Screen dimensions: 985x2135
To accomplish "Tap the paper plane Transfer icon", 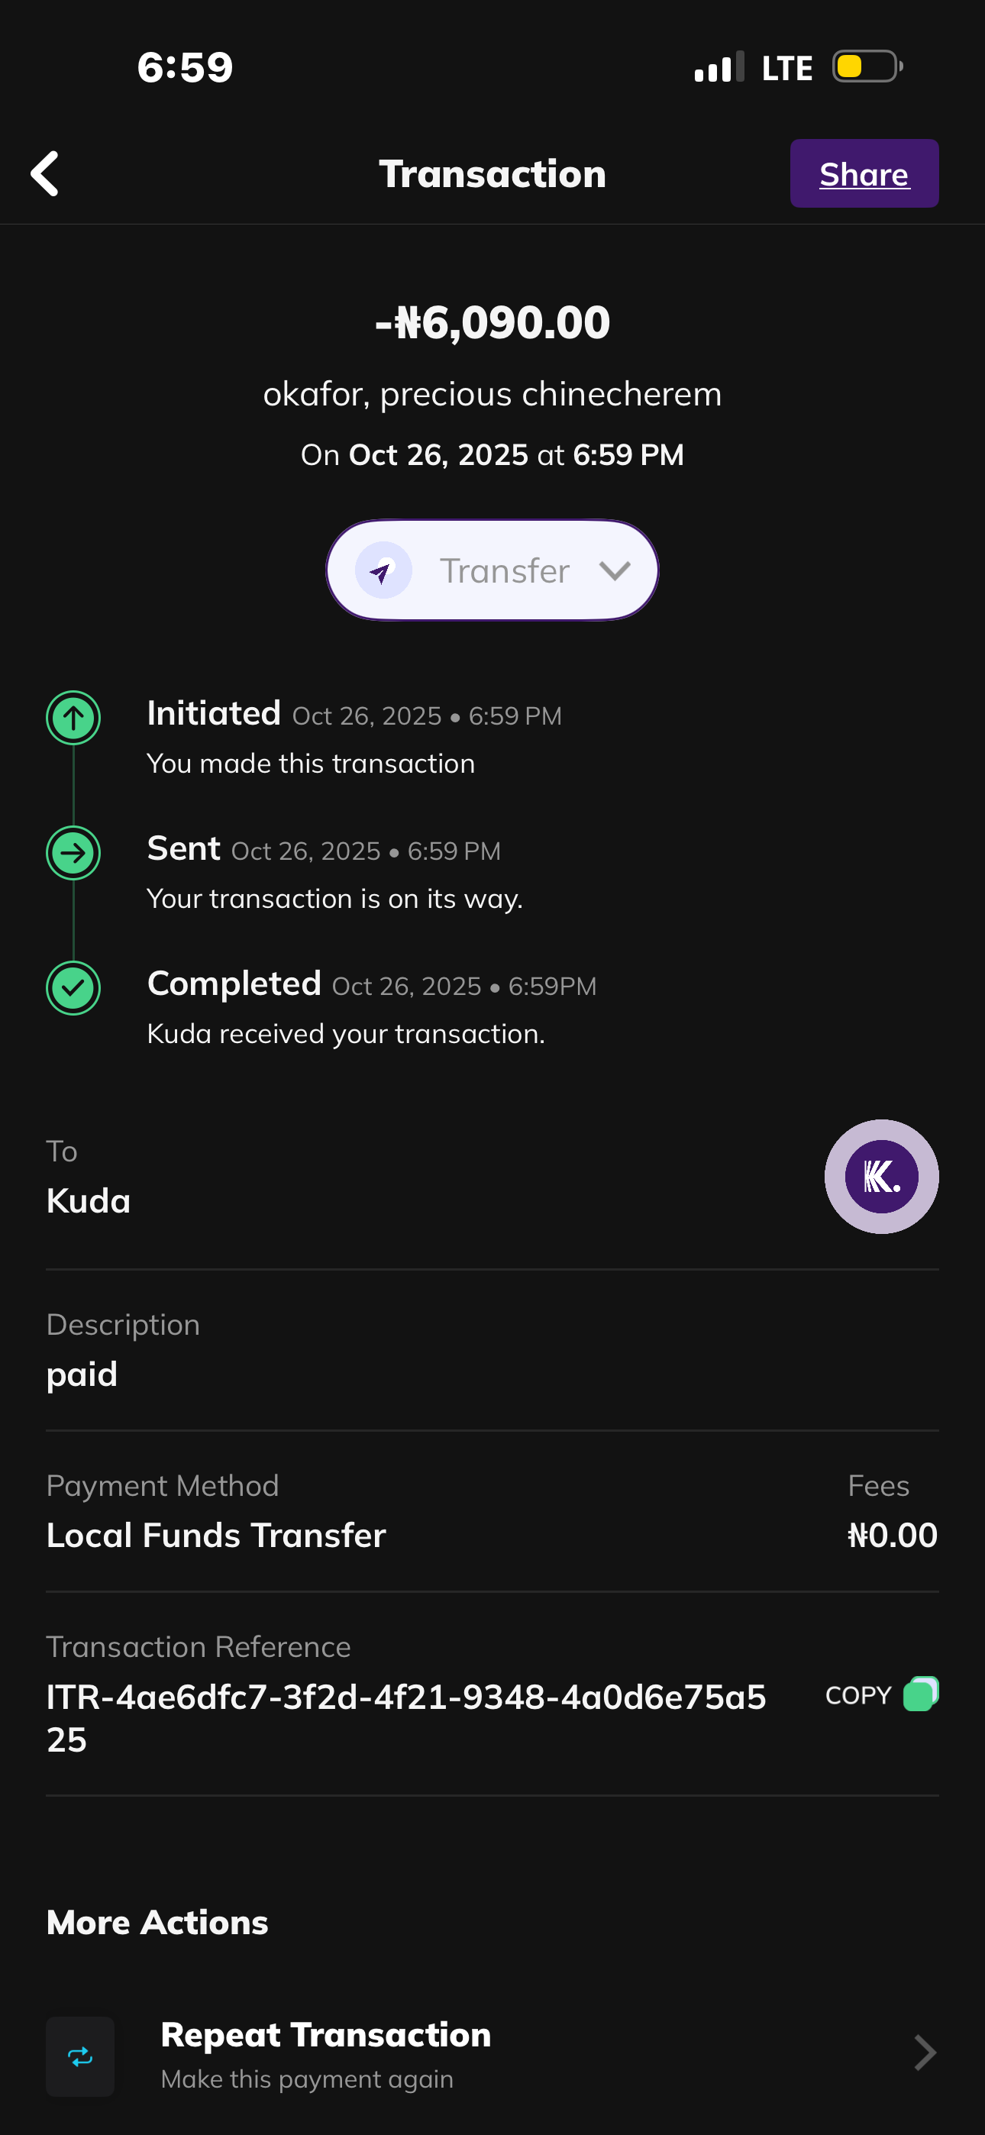I will coord(383,570).
